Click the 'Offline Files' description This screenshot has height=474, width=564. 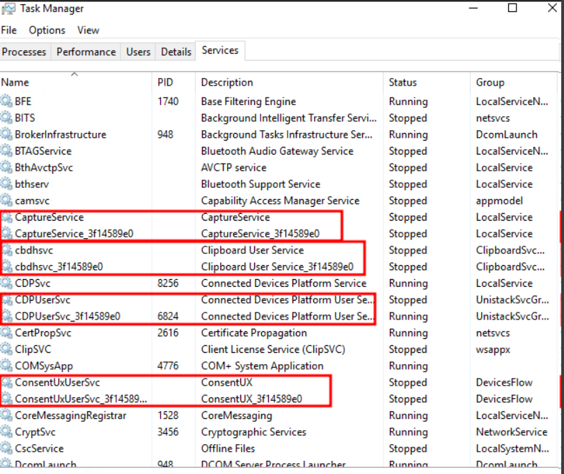(x=228, y=449)
